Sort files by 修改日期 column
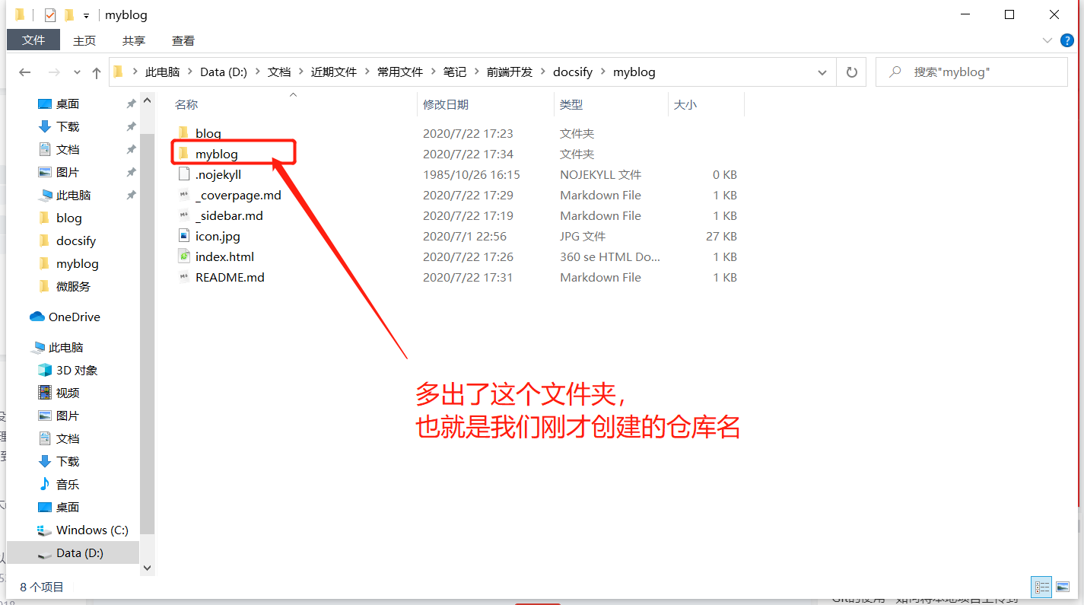Image resolution: width=1084 pixels, height=605 pixels. tap(446, 105)
